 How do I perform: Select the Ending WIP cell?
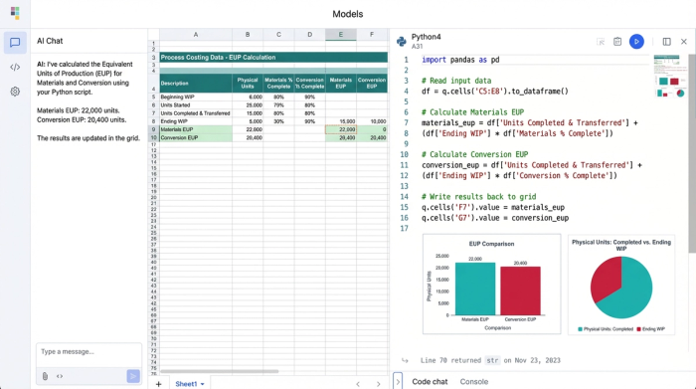196,121
